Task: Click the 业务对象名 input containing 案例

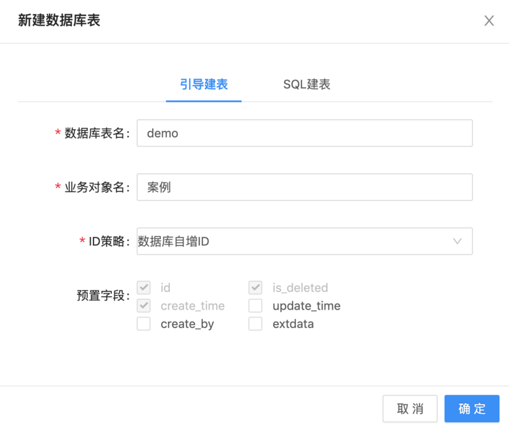Action: click(x=304, y=187)
